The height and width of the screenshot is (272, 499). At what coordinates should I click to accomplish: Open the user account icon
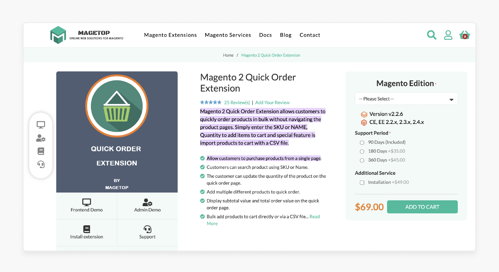(x=448, y=35)
